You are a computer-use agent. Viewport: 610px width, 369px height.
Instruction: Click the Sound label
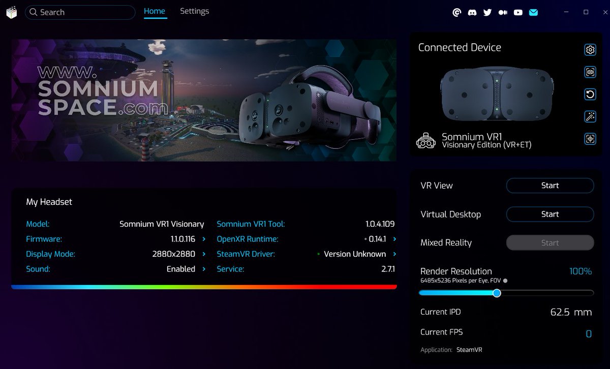coord(38,269)
